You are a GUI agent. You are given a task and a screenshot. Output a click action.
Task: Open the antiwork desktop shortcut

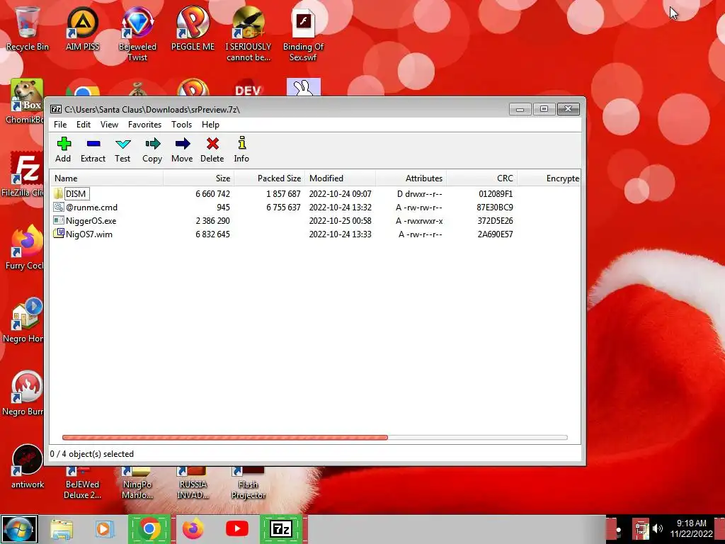click(28, 466)
